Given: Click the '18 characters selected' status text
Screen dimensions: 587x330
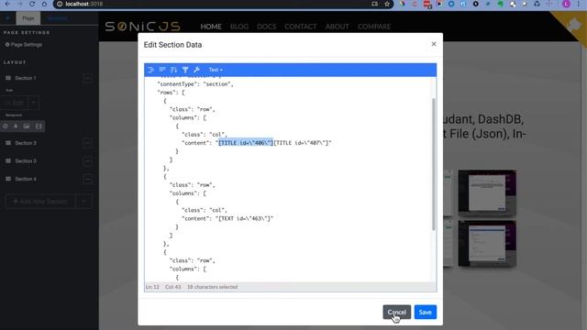Looking at the screenshot, I should click(212, 287).
